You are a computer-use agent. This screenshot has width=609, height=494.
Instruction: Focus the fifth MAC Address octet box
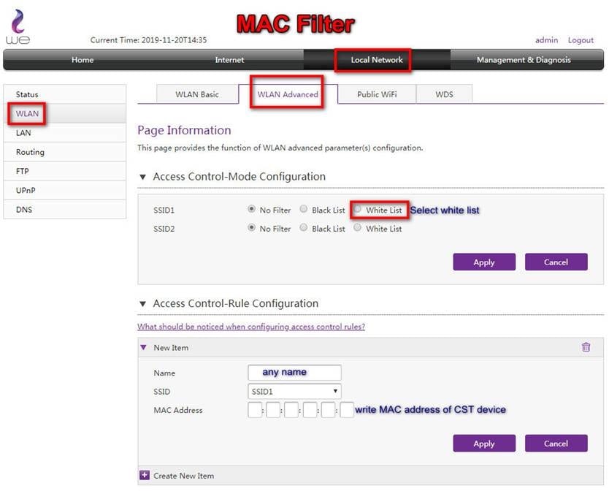(328, 410)
